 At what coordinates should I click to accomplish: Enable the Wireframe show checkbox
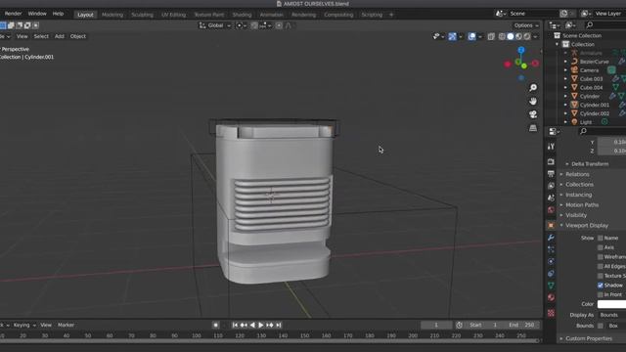600,257
